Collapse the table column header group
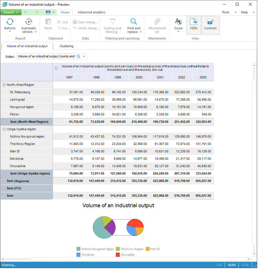 tap(56, 68)
